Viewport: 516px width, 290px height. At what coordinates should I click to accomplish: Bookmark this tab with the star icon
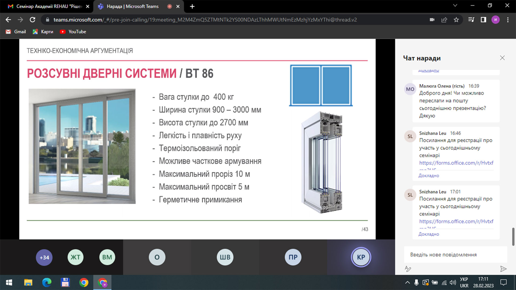456,20
